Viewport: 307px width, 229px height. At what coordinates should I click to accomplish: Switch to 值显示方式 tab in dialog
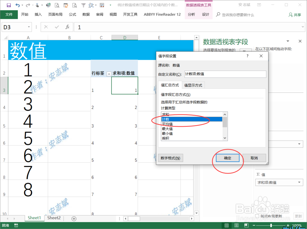click(193, 85)
